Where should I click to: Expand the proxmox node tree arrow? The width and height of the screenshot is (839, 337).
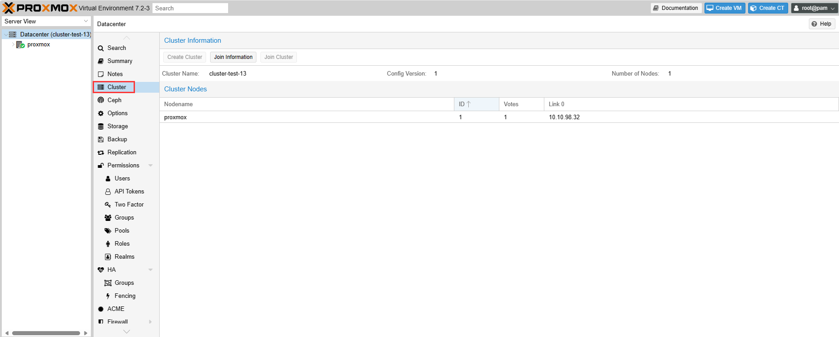[x=13, y=45]
